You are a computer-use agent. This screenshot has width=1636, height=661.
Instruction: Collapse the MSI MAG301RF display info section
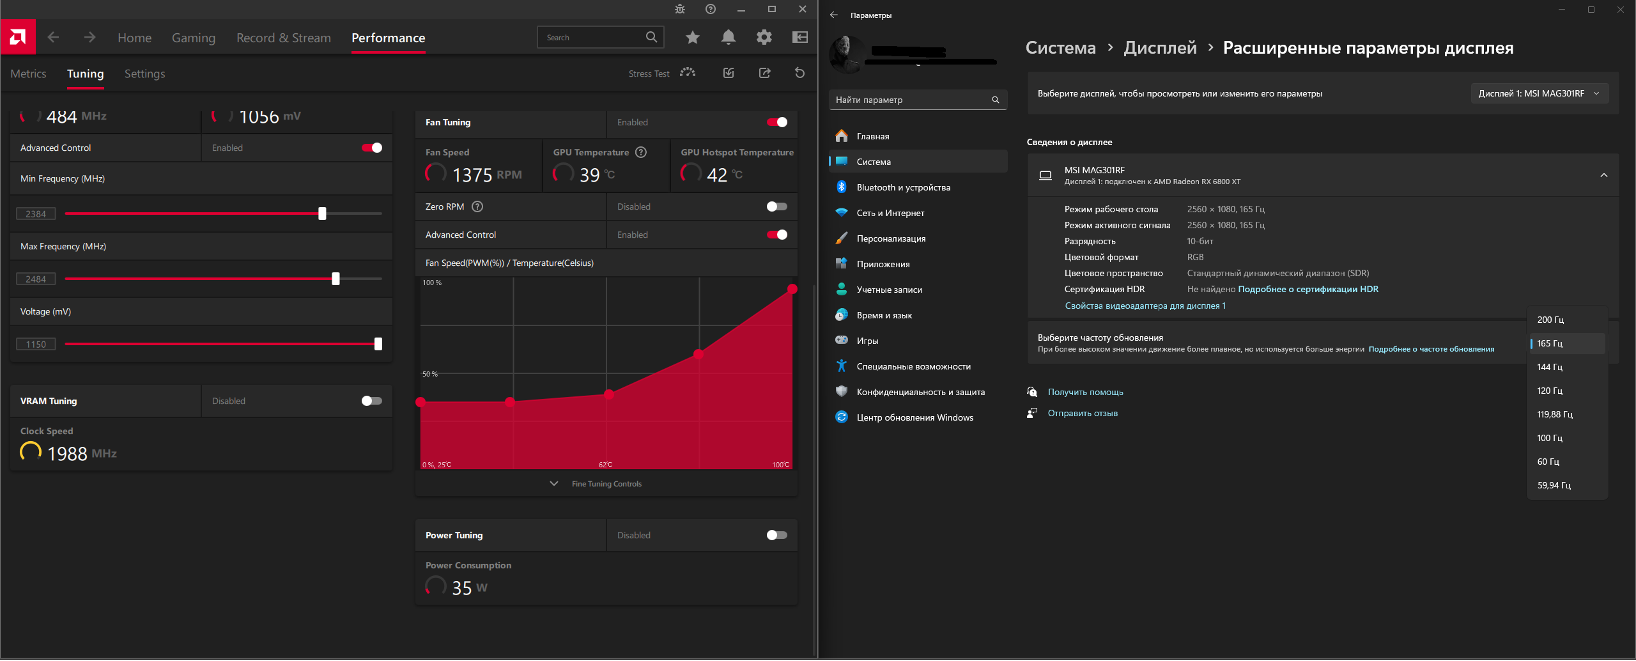click(x=1603, y=175)
